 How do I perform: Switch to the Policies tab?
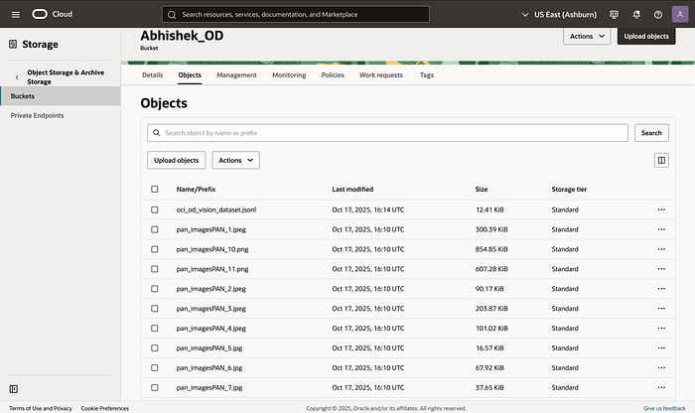[333, 75]
